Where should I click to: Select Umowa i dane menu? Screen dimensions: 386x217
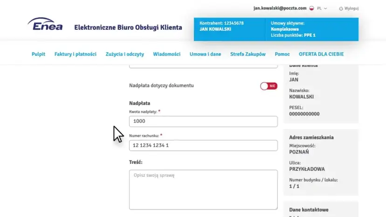click(205, 54)
